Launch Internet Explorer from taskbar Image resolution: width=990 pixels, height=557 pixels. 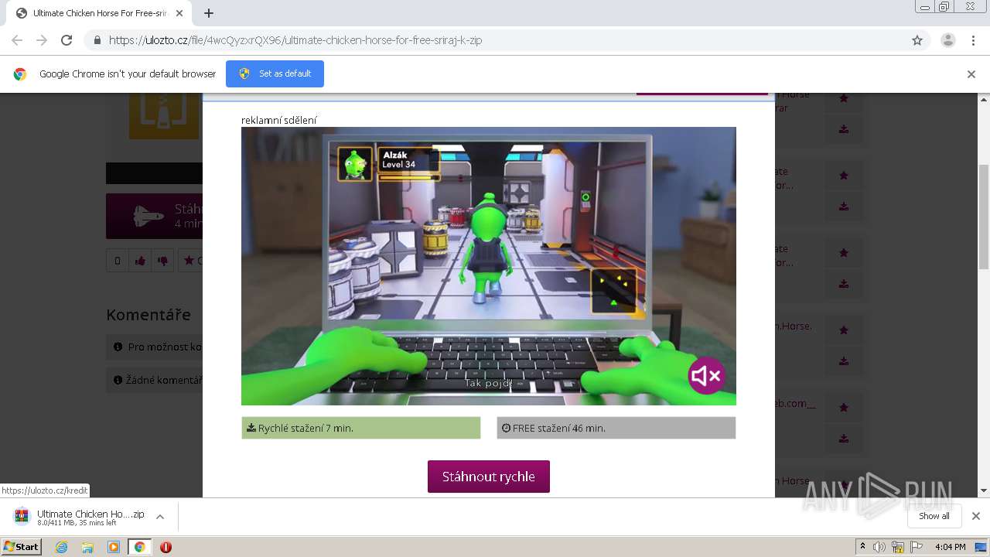(62, 547)
